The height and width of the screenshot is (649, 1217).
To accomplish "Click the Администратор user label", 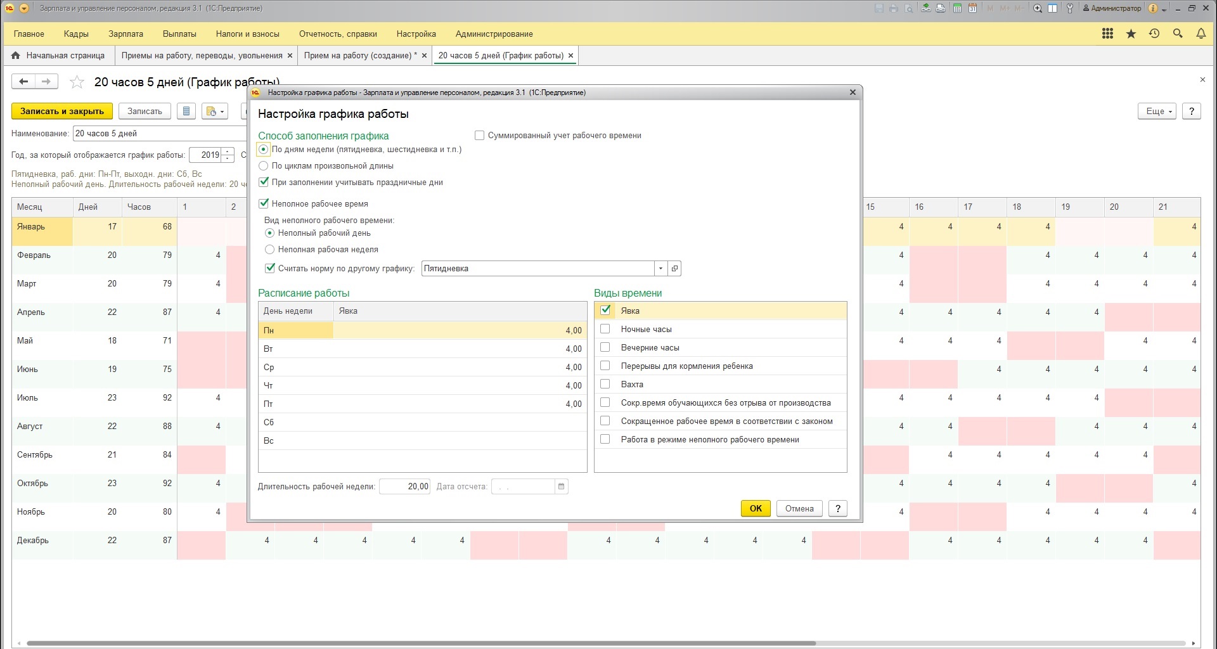I will pyautogui.click(x=1112, y=8).
